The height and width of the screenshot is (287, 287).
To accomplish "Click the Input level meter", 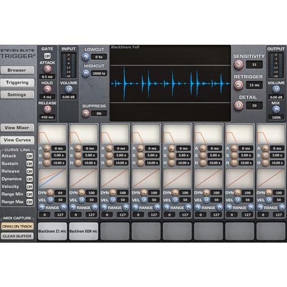I will click(69, 65).
